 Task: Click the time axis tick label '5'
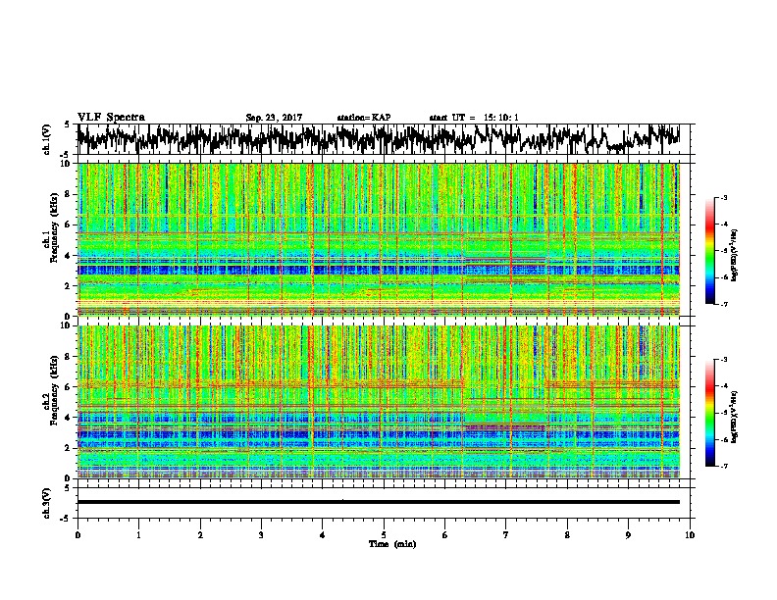point(384,535)
